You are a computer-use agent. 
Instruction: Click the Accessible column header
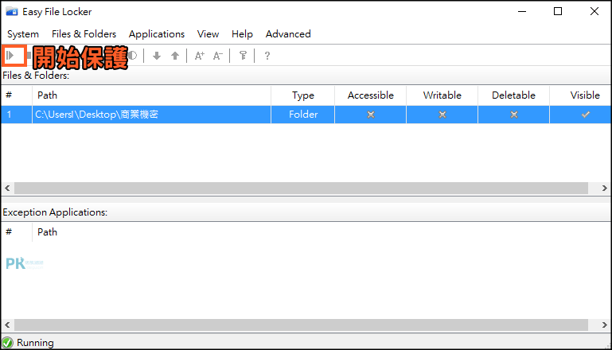[370, 95]
